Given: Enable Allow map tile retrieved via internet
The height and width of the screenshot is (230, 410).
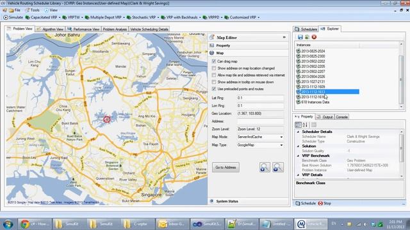Looking at the screenshot, I should (x=214, y=75).
